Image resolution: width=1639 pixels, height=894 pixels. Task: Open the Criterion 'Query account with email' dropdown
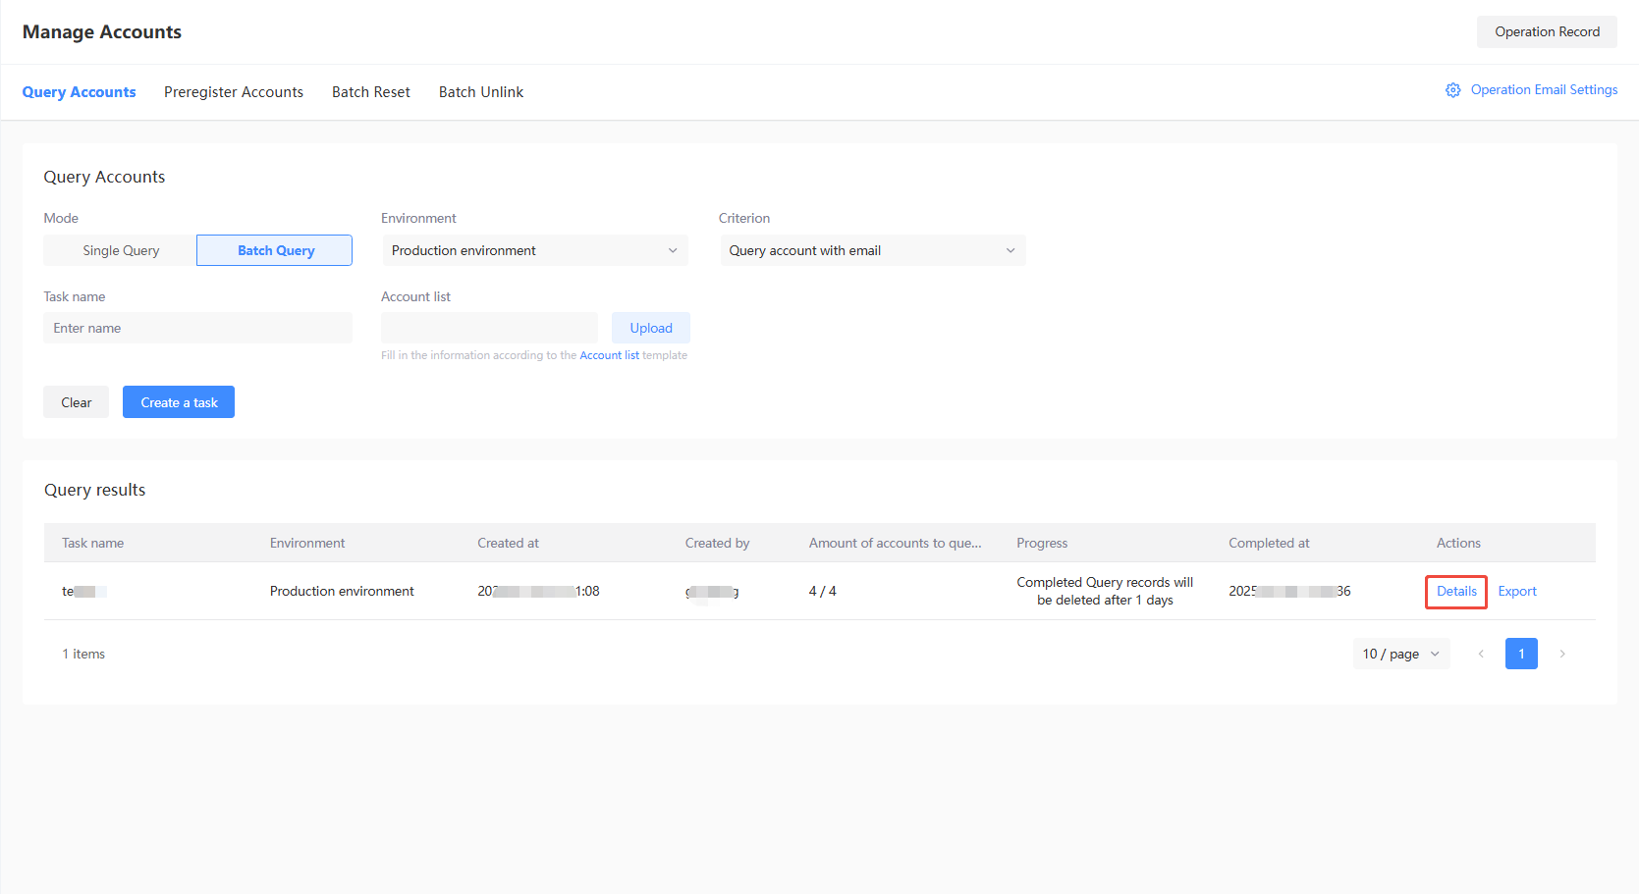point(872,250)
